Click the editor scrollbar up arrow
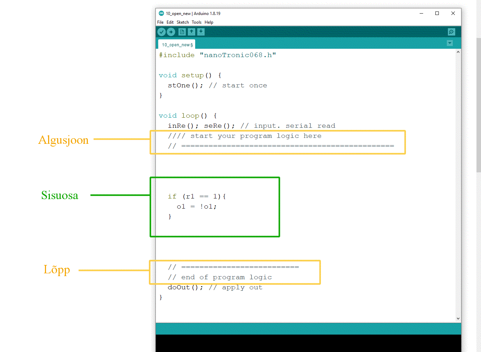481x352 pixels. [x=458, y=52]
